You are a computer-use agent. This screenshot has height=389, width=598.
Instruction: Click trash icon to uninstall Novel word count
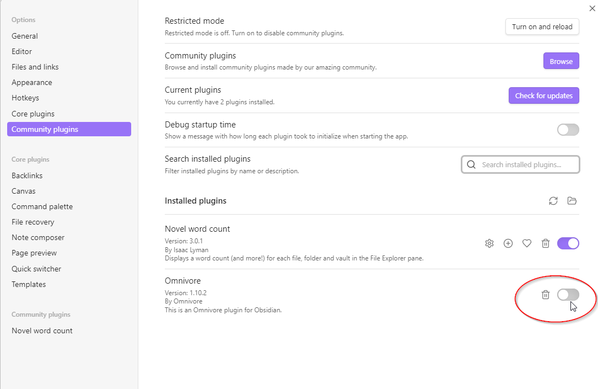point(546,243)
